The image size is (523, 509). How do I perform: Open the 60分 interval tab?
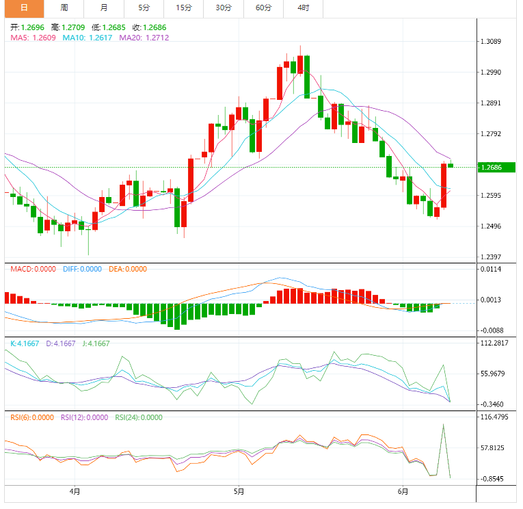coord(263,8)
